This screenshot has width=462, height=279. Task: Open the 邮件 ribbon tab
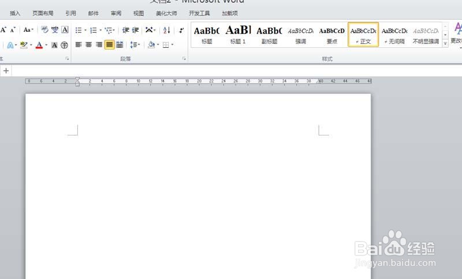pos(94,13)
